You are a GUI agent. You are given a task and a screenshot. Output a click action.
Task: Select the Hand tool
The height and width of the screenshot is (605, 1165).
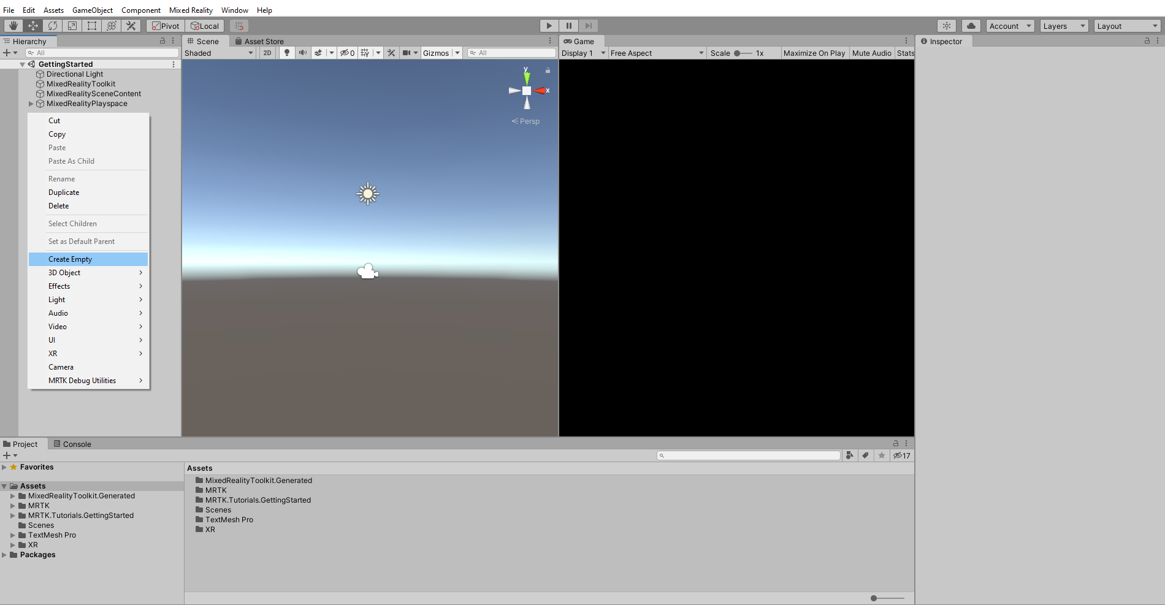pyautogui.click(x=13, y=26)
